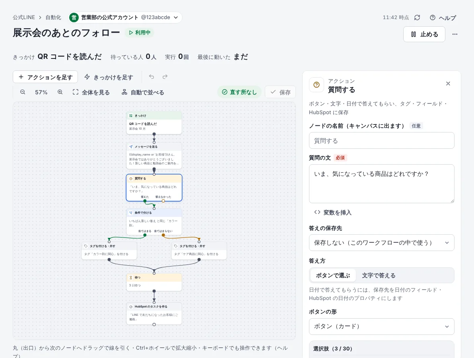Click the branch icon on 条件で分ける node

(x=131, y=212)
